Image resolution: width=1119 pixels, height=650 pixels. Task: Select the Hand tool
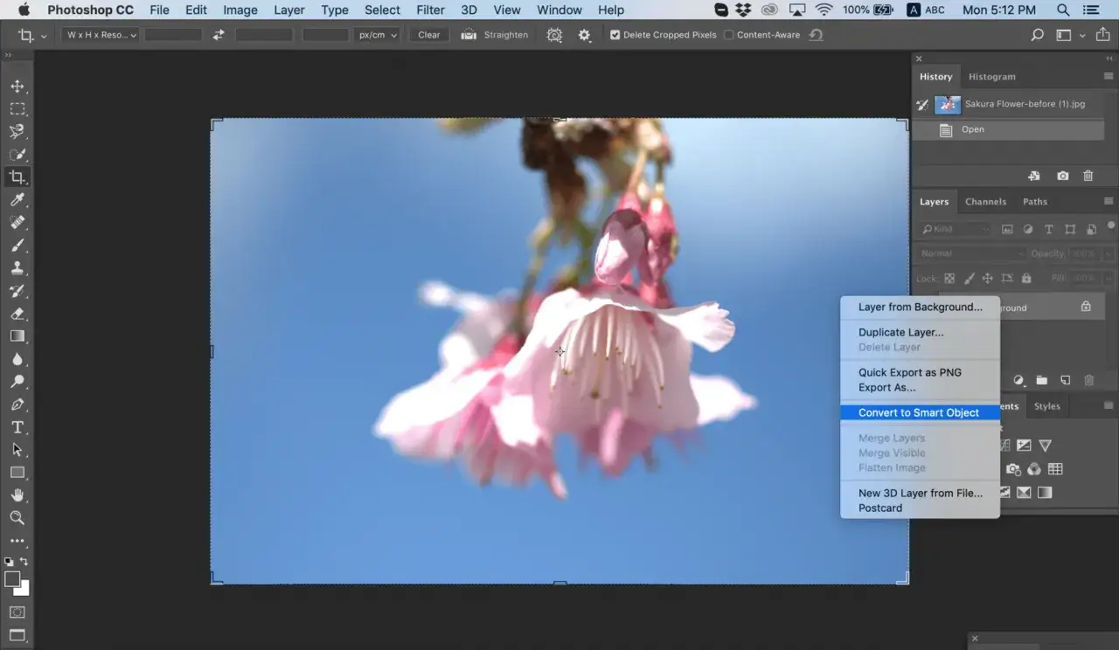pos(17,495)
